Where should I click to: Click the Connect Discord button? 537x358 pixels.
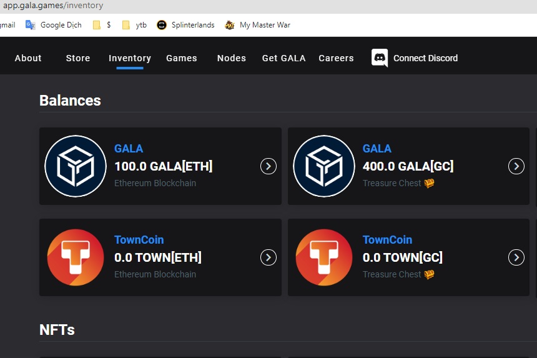point(415,58)
